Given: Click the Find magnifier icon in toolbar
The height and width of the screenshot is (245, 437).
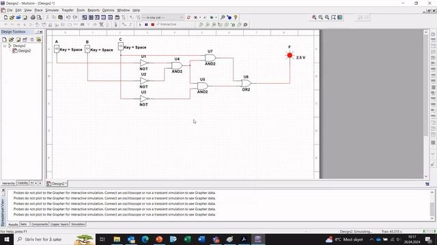Looking at the screenshot, I should 223,18.
